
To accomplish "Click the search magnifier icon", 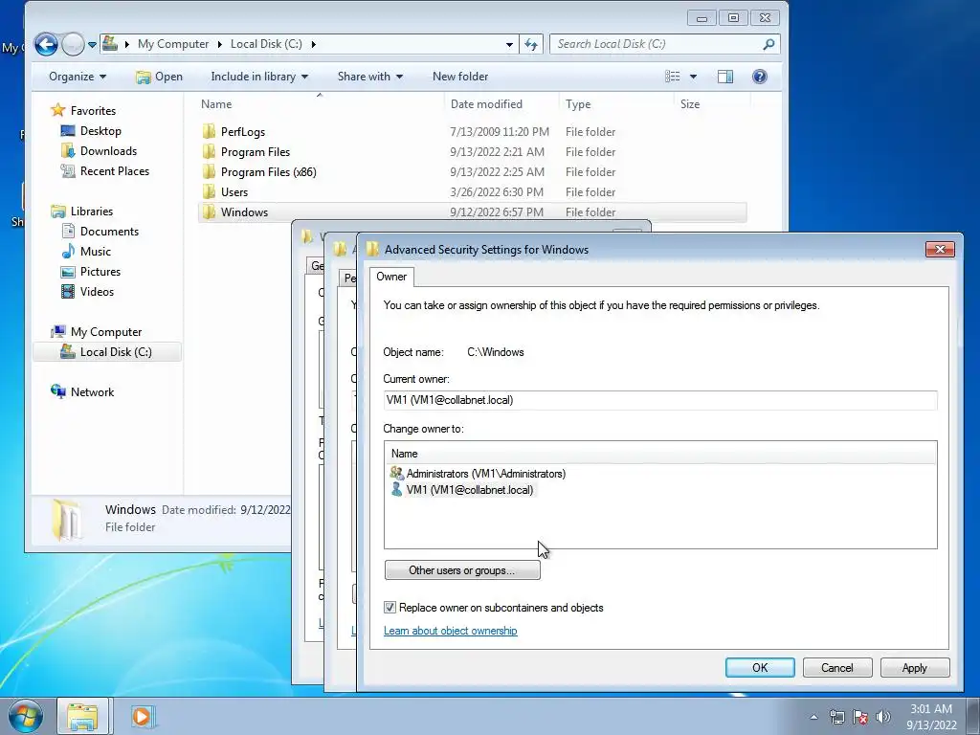I will coord(768,44).
